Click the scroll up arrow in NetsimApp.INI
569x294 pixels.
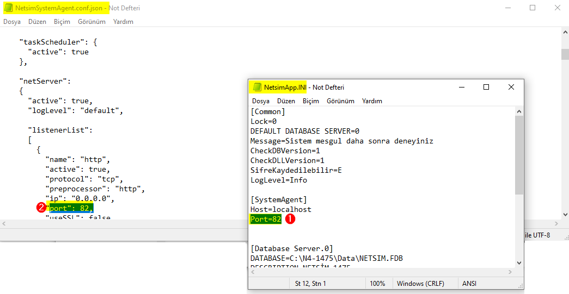coord(519,111)
